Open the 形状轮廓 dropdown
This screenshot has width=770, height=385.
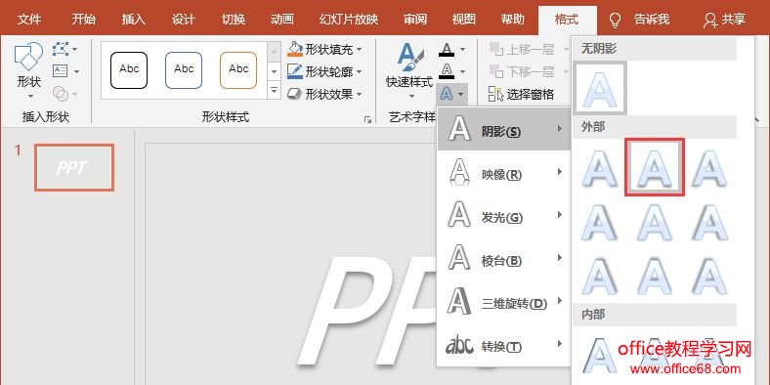tap(325, 71)
